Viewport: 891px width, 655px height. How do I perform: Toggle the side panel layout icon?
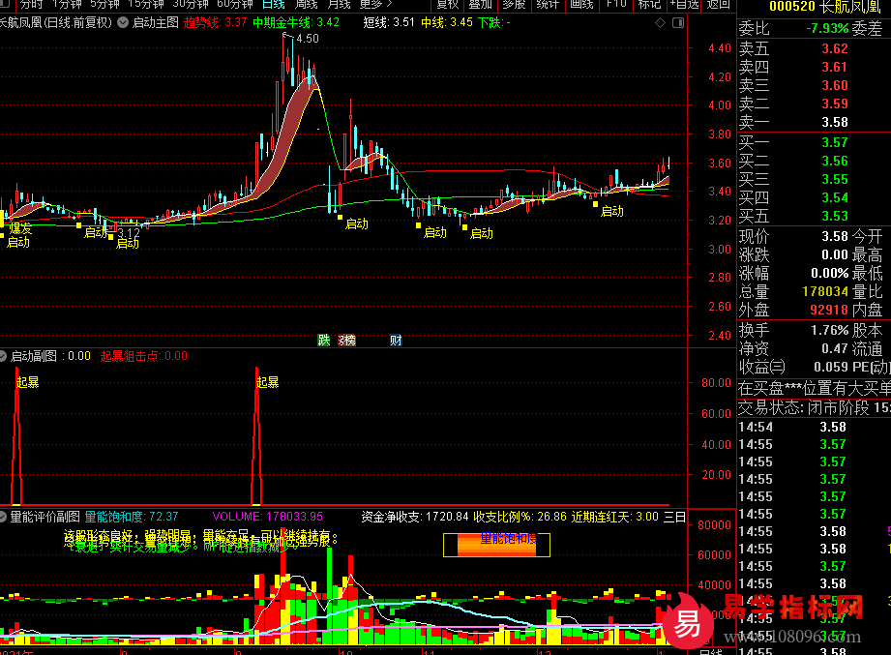(676, 21)
